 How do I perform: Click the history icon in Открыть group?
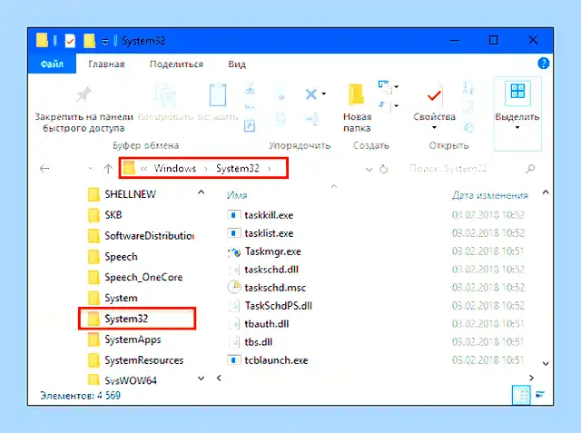(x=468, y=127)
